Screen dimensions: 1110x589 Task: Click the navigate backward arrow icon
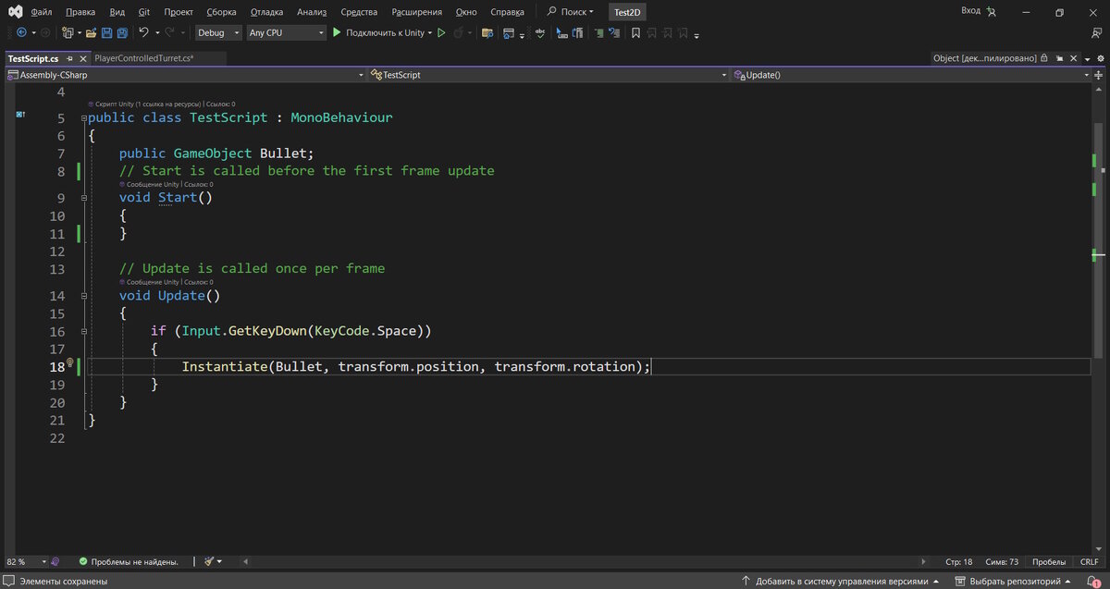pyautogui.click(x=20, y=32)
